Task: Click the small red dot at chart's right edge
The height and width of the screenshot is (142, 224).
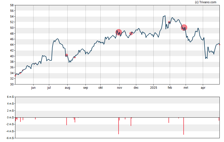Action: point(219,45)
